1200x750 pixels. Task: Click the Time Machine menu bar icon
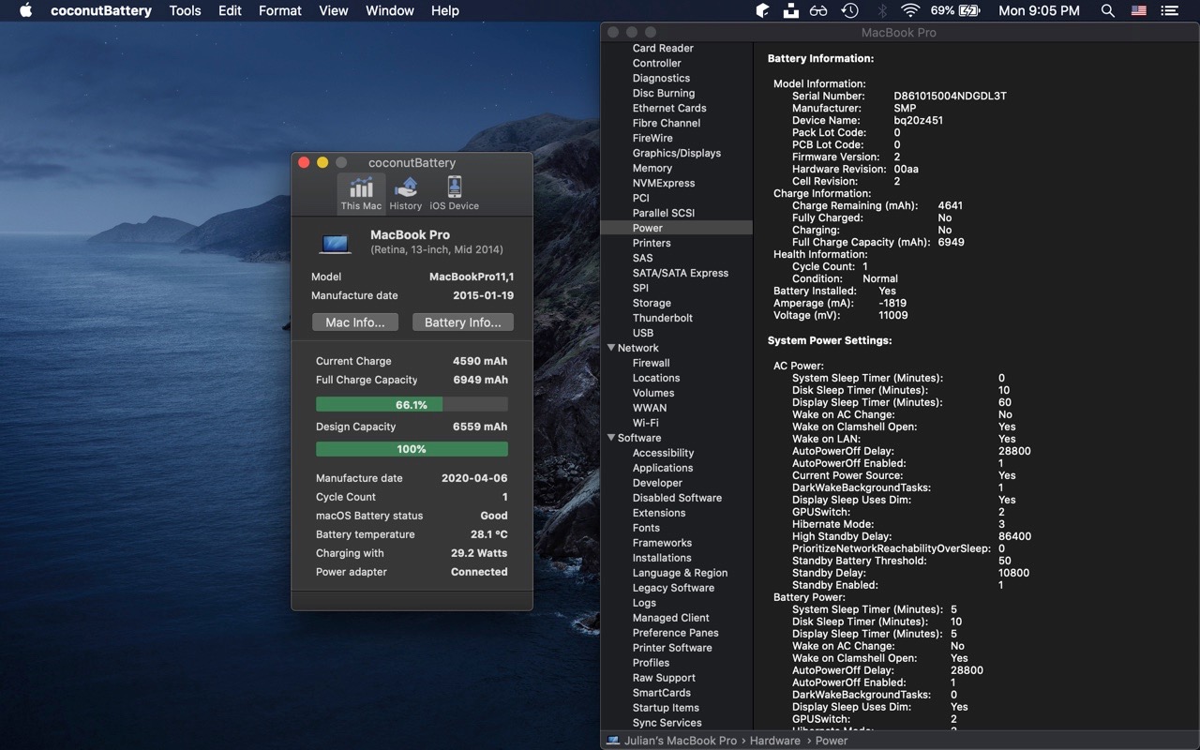(849, 11)
